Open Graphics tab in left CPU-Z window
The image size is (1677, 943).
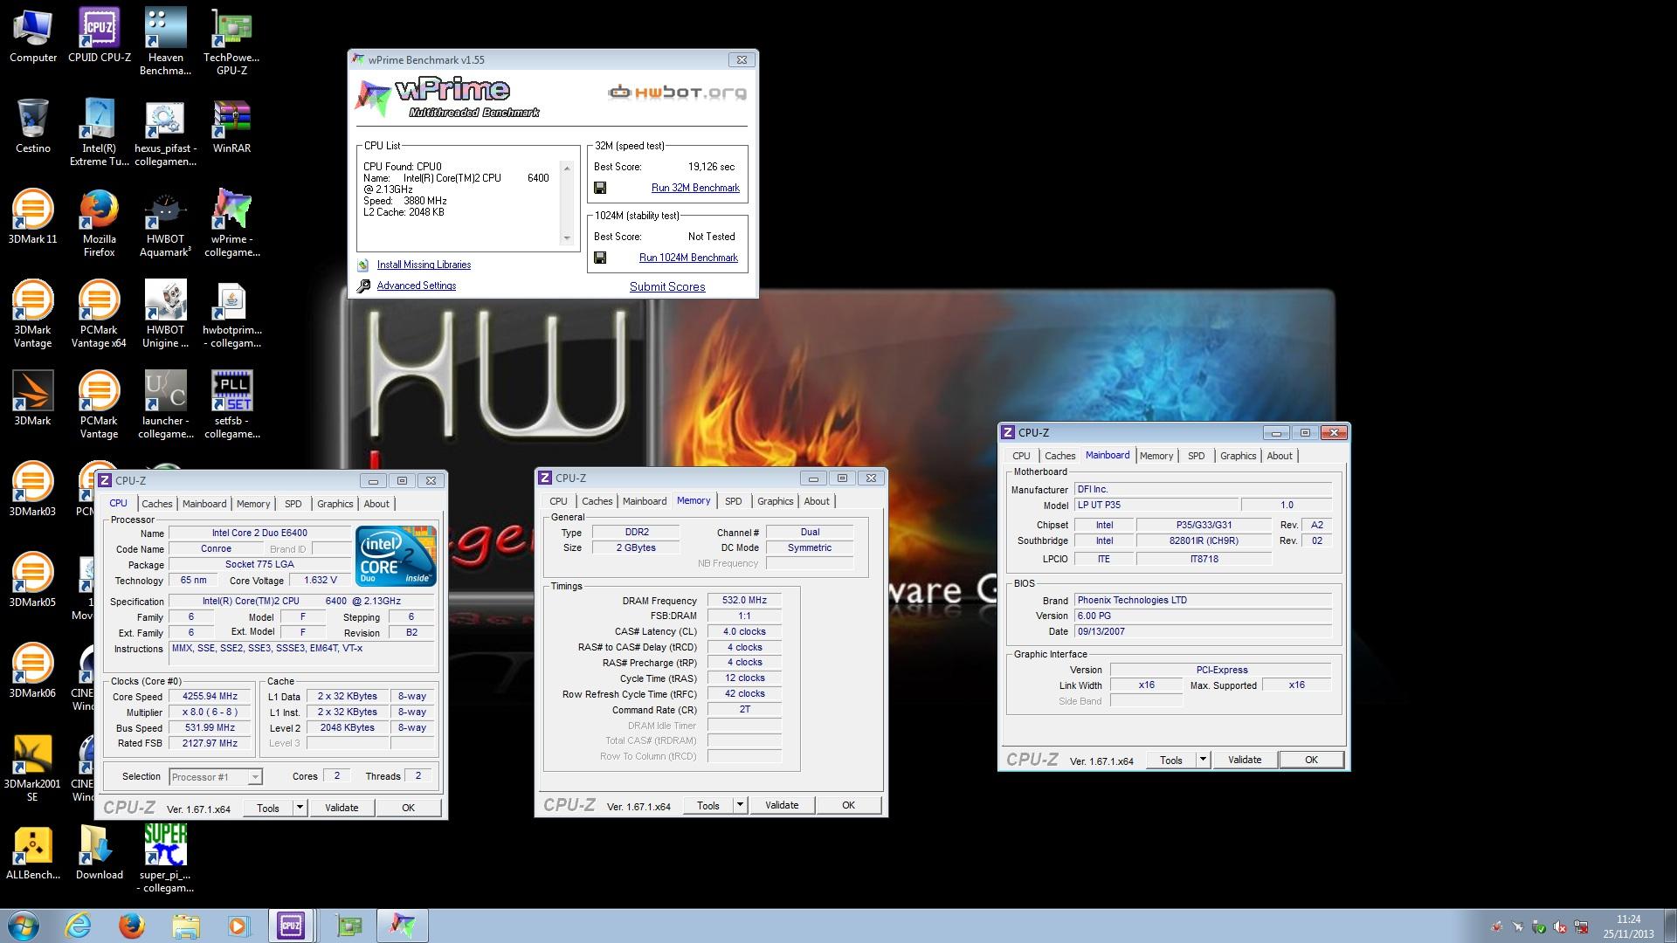(x=335, y=504)
